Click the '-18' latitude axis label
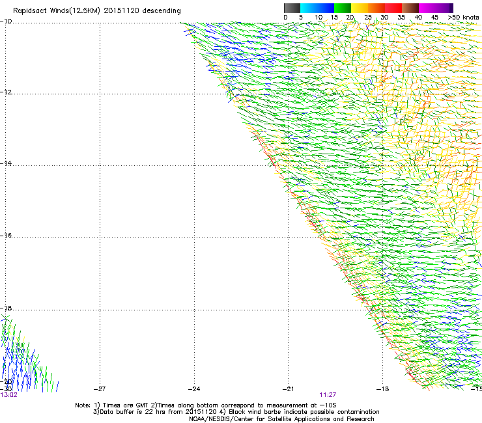The image size is (482, 423). tap(6, 308)
